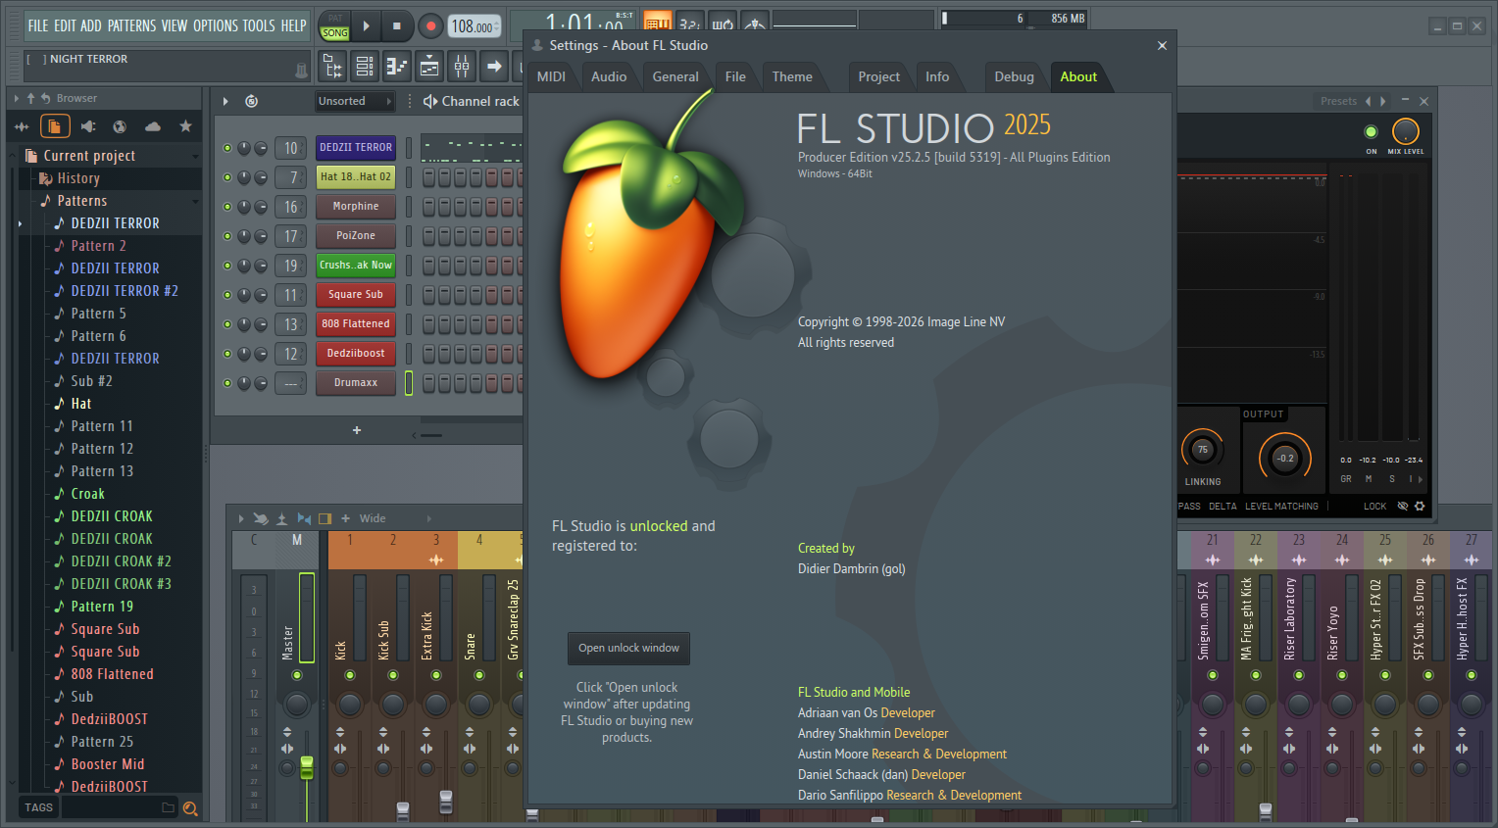Viewport: 1498px width, 828px height.
Task: Open the Unsorted channel filter dropdown
Action: pyautogui.click(x=354, y=101)
